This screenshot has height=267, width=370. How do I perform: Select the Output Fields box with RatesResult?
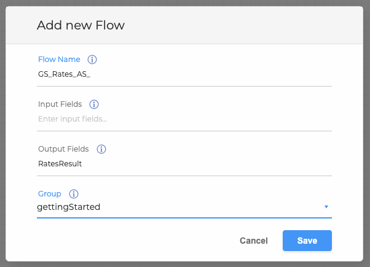184,164
